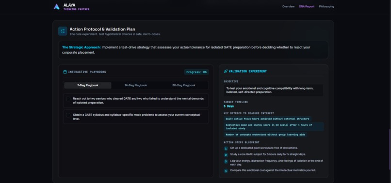Switch to the 14-Day Playbook tab
Viewport: 391px width, 183px height.
(136, 85)
